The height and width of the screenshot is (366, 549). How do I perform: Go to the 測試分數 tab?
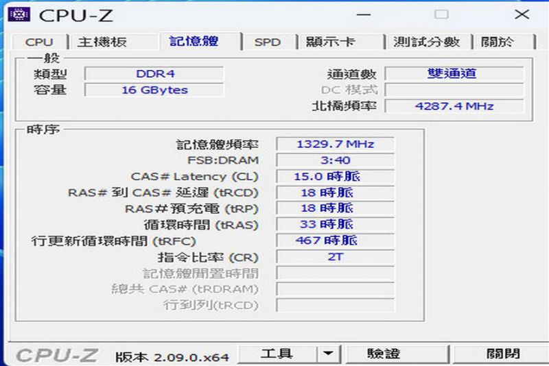coord(426,42)
